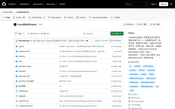The image size is (175, 109).
Task: Open the Resources dropdown menu
Action: 52,4
